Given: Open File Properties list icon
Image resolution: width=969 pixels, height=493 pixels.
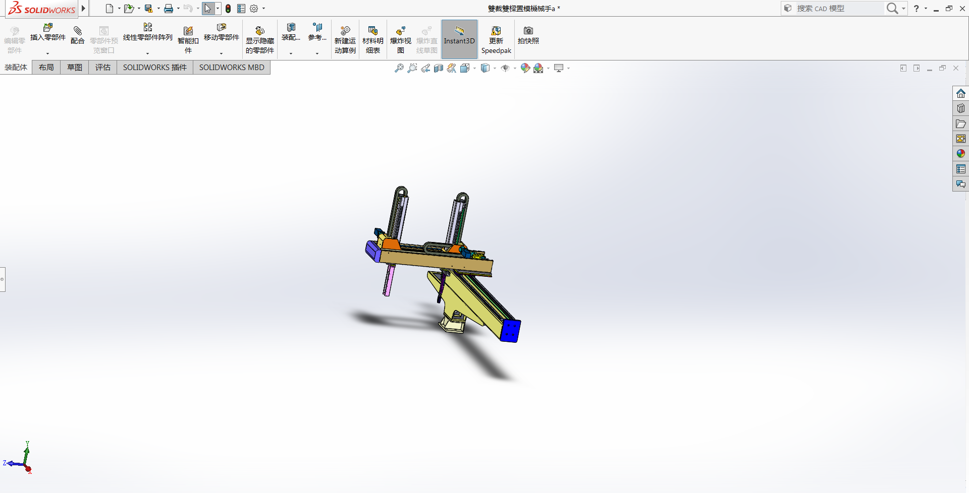Looking at the screenshot, I should coord(241,9).
